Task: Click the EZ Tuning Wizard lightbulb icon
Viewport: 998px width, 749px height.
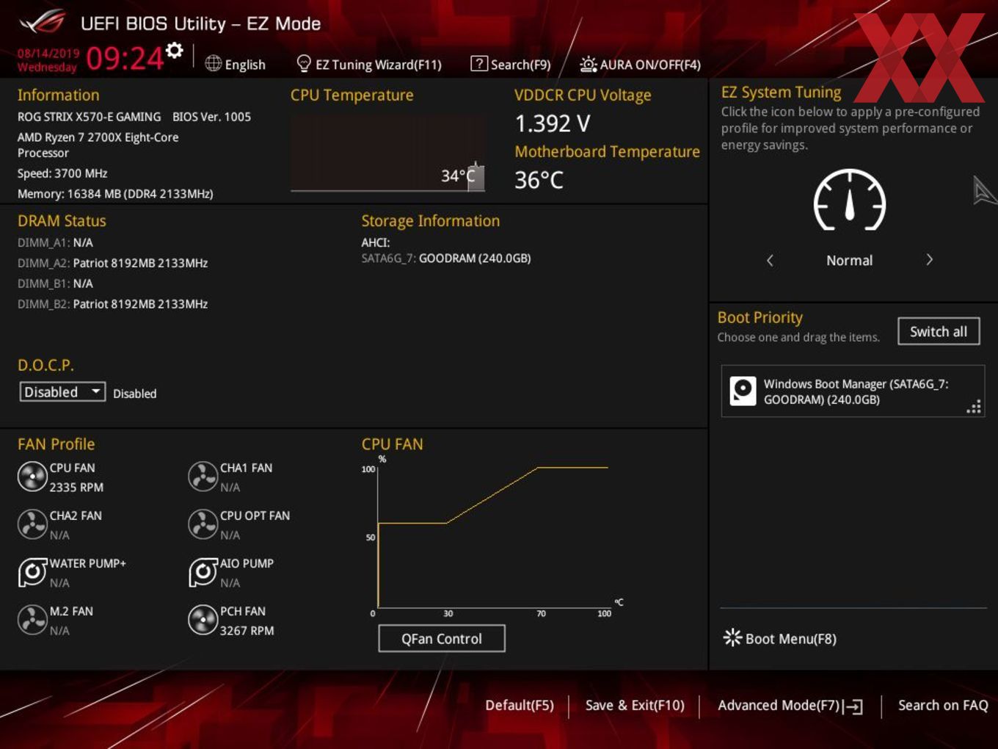Action: click(303, 64)
